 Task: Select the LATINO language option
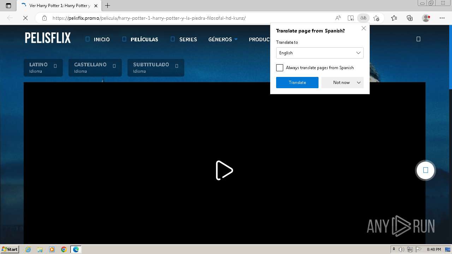(43, 68)
